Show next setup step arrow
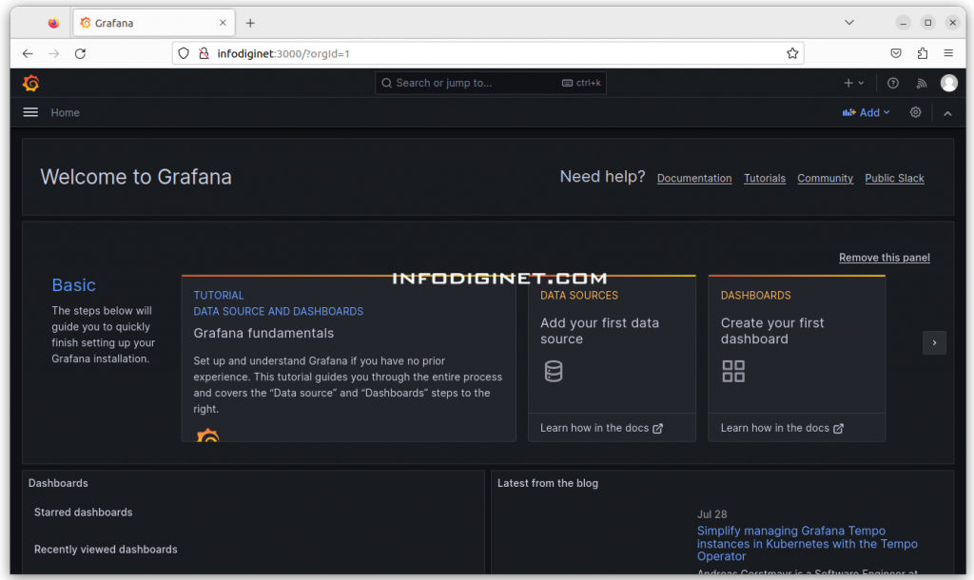 tap(934, 343)
